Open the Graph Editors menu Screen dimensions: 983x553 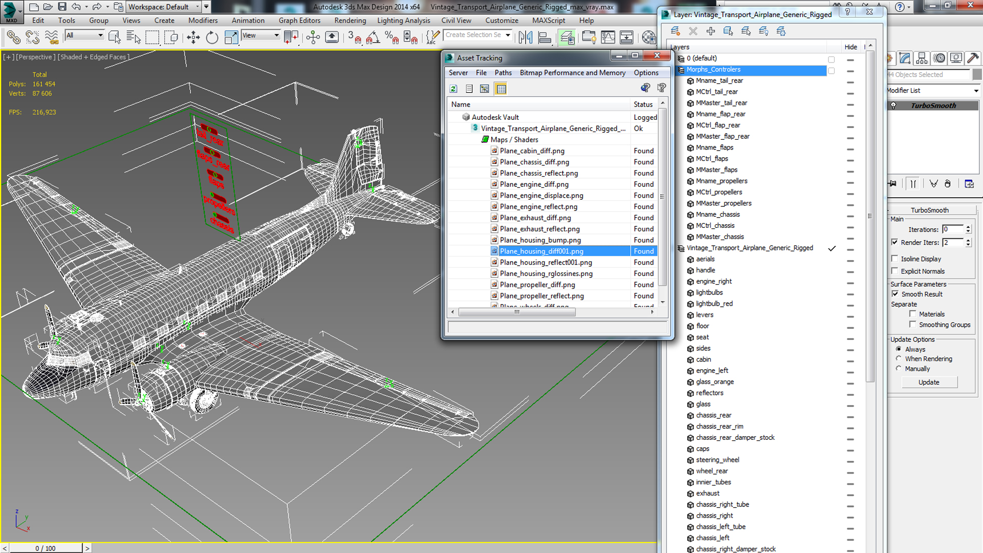coord(300,20)
